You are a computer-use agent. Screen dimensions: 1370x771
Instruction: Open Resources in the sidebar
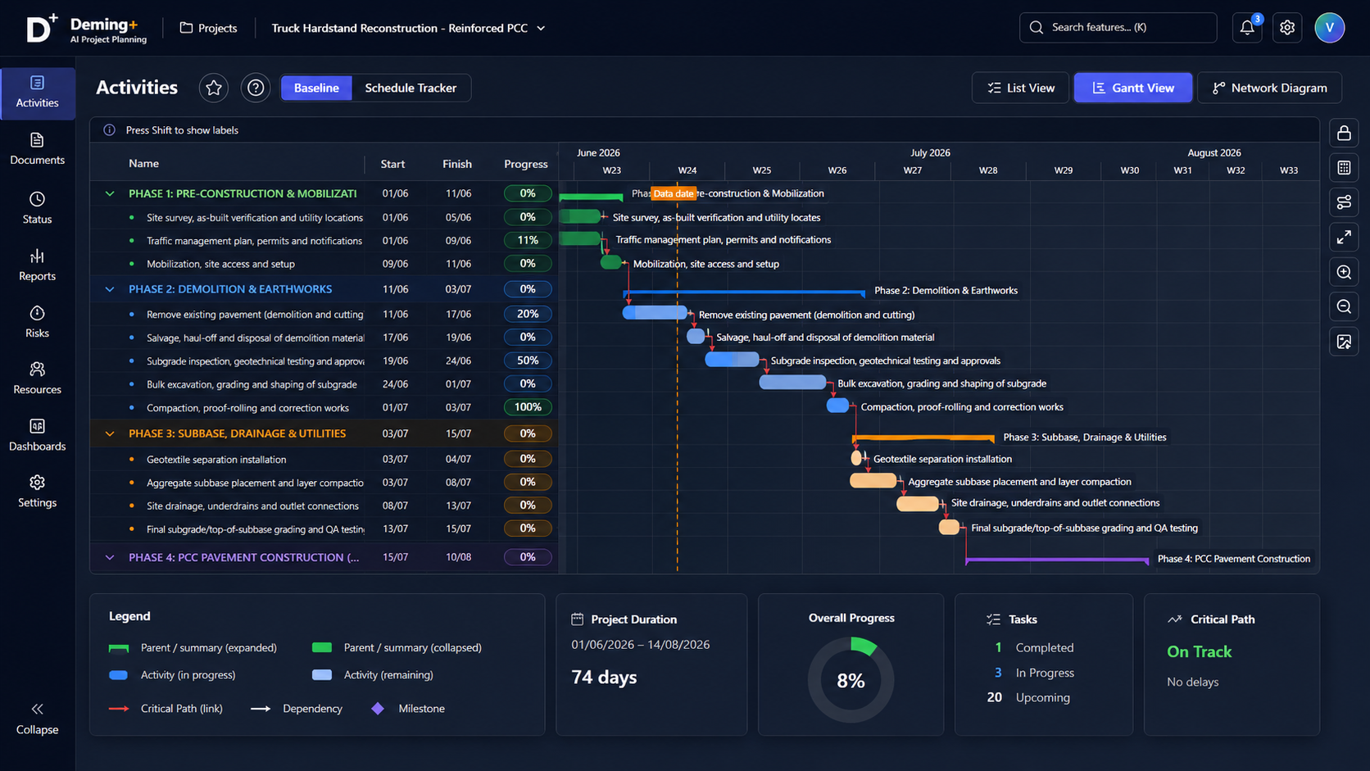point(38,379)
